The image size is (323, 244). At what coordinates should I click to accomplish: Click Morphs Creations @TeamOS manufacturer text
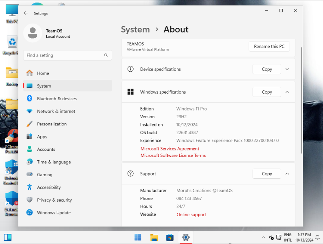click(x=204, y=190)
